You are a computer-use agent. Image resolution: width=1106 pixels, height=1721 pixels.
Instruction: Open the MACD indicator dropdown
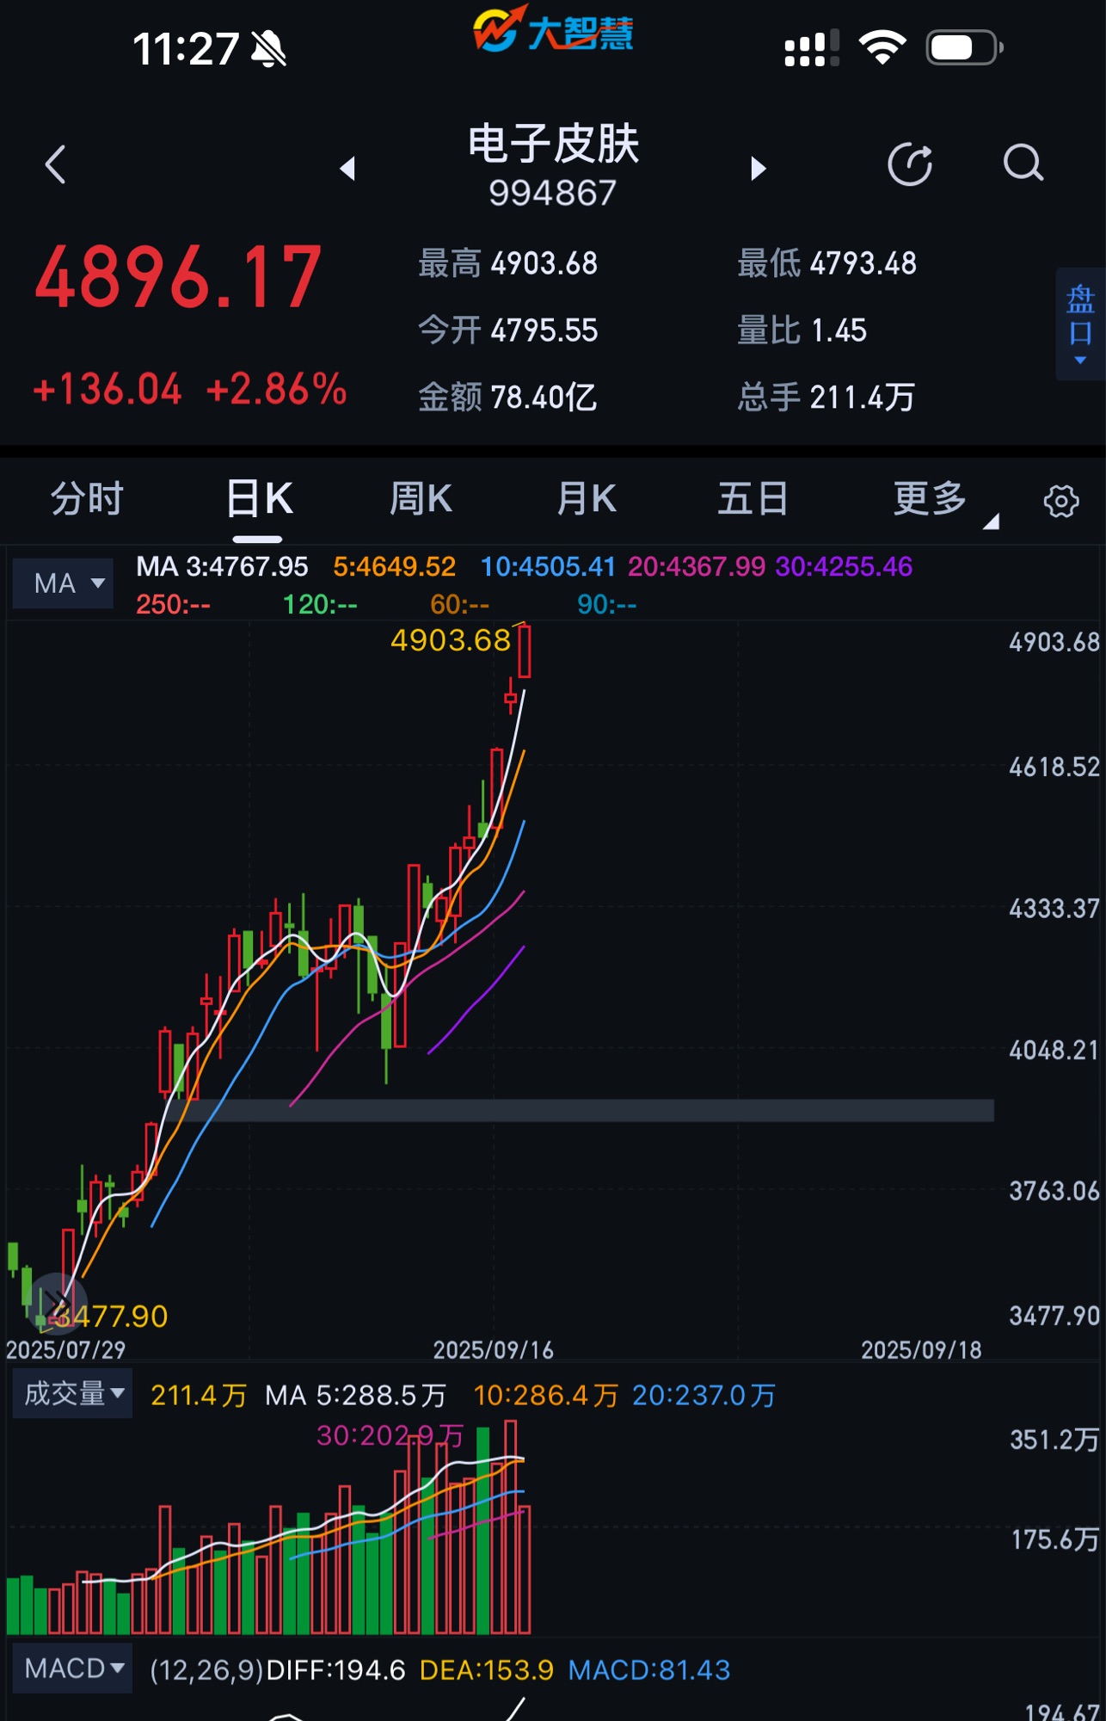pos(73,1669)
